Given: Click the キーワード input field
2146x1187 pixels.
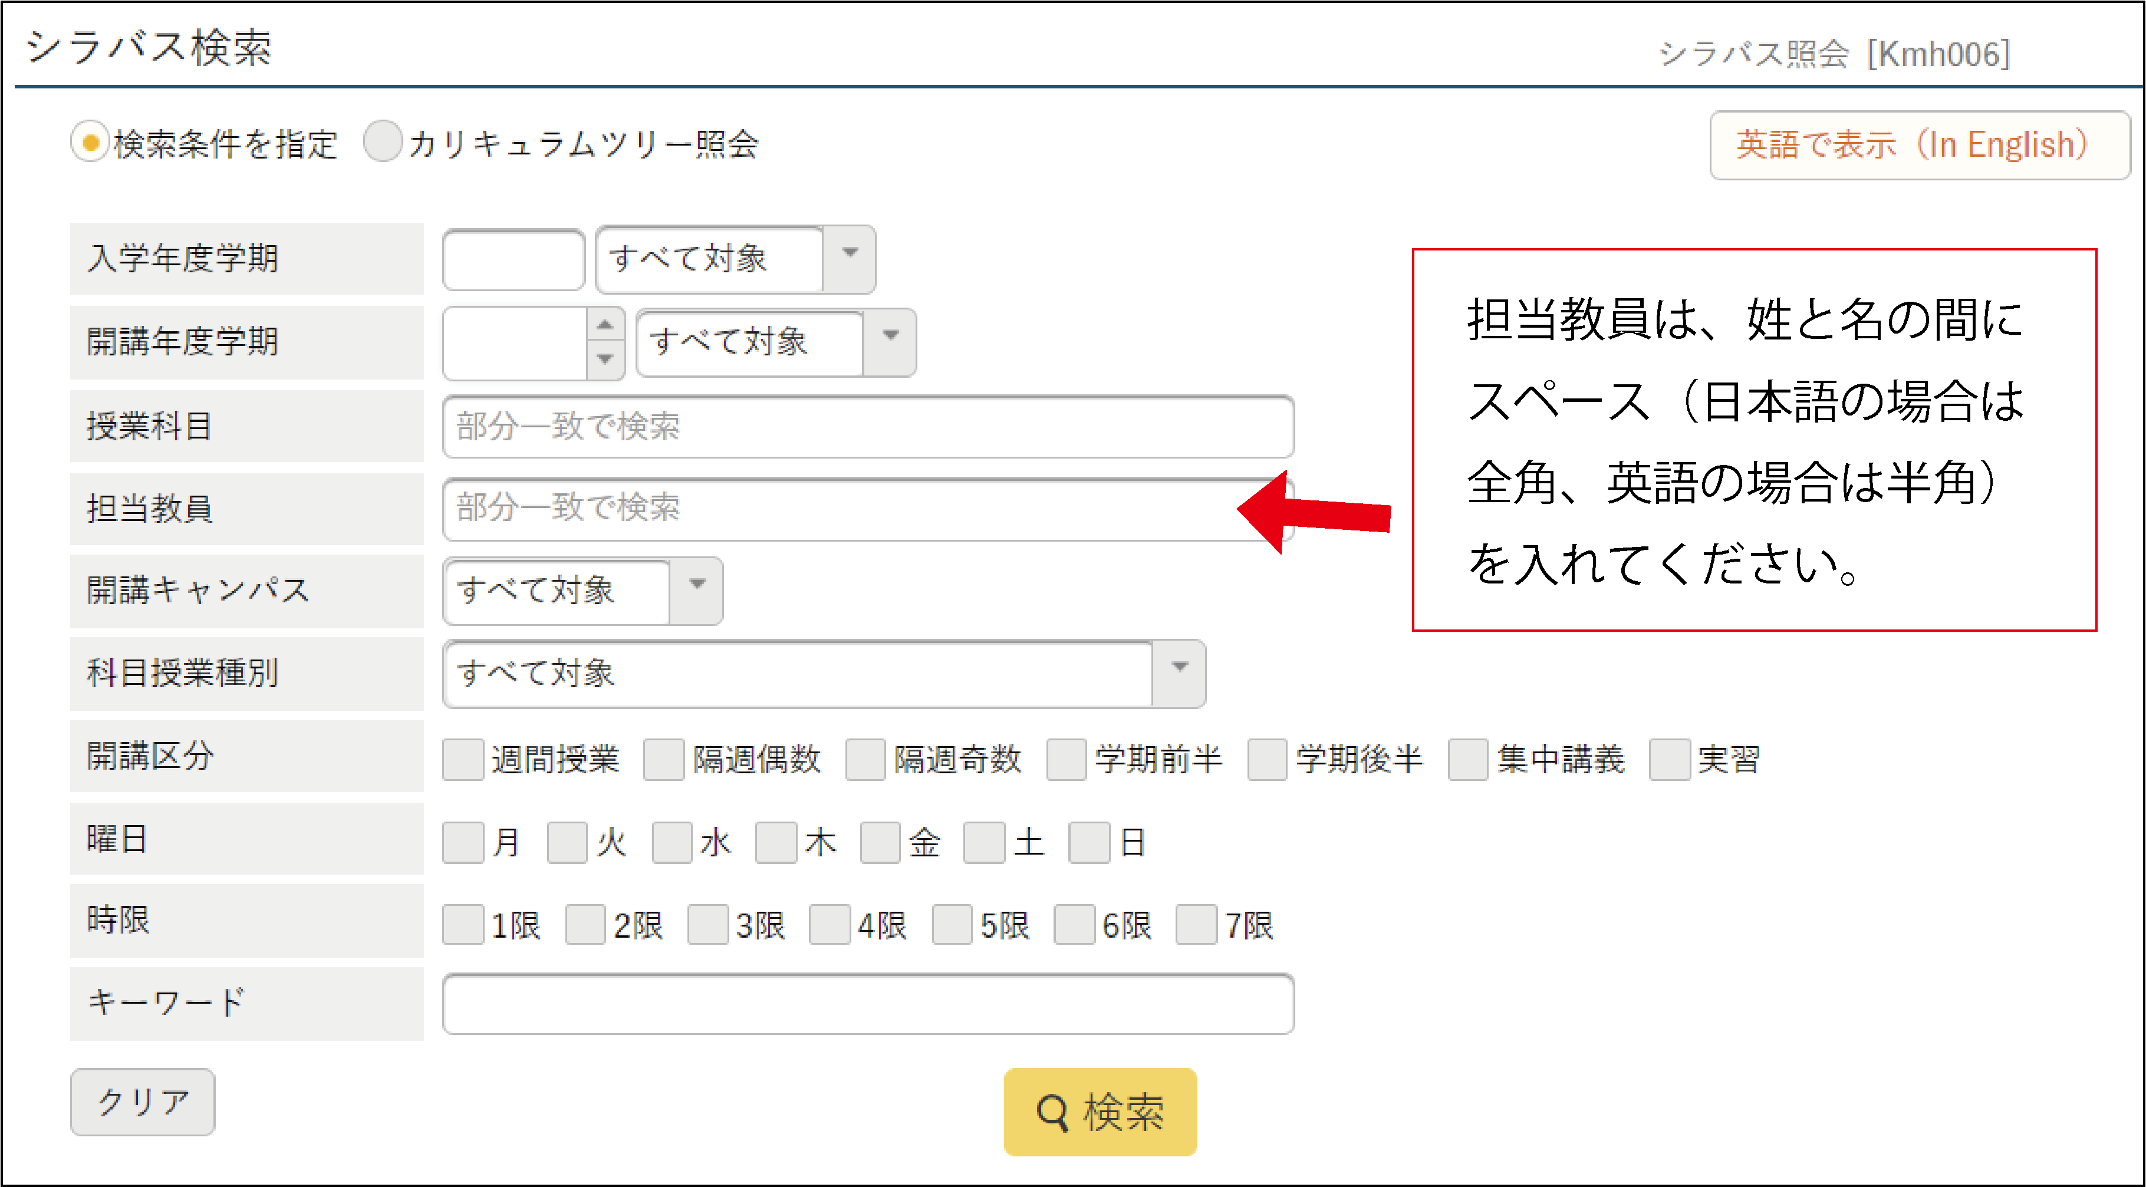Looking at the screenshot, I should coord(868,1004).
